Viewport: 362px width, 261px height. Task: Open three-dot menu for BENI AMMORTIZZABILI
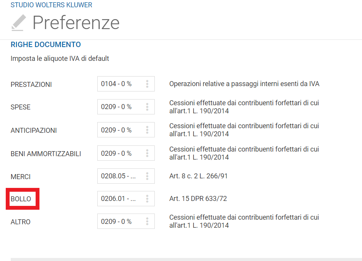147,153
